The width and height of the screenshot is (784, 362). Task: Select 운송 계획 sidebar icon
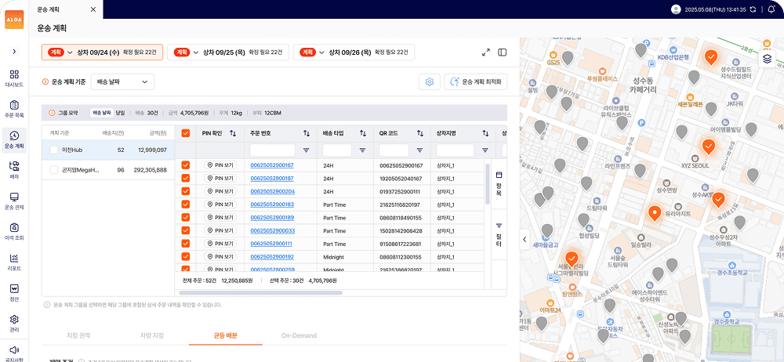point(14,140)
